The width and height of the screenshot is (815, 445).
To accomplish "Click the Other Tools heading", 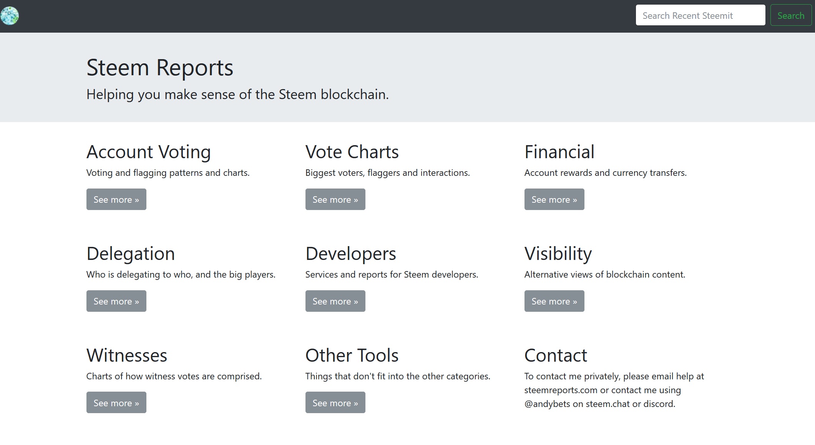I will [x=352, y=355].
